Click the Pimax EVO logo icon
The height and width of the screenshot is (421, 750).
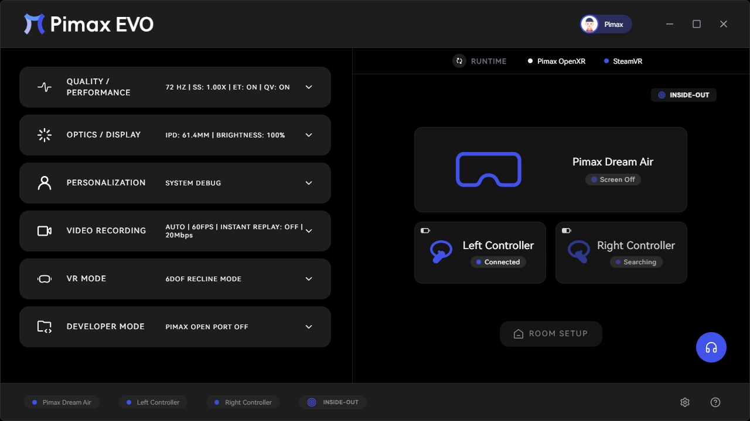tap(34, 24)
